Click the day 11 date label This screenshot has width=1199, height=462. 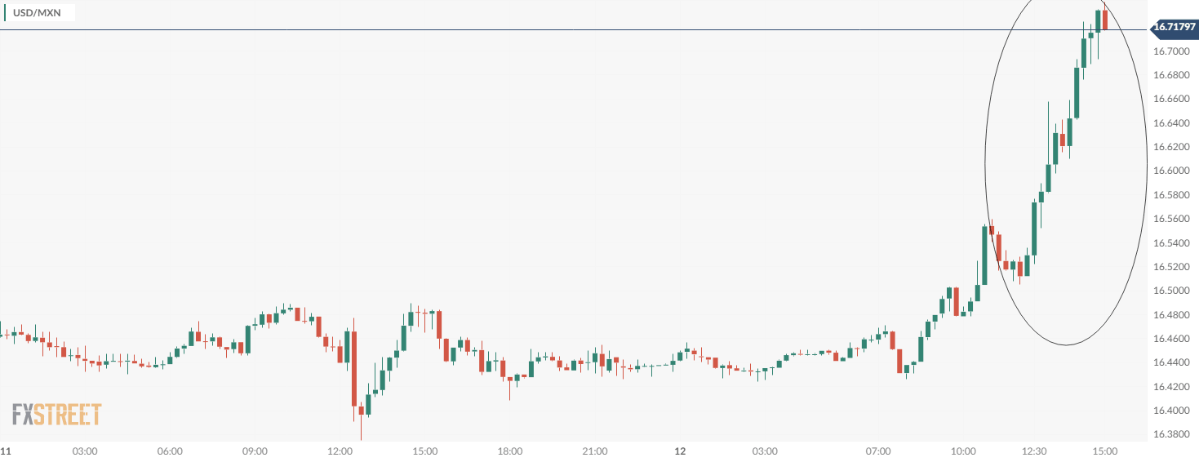pyautogui.click(x=5, y=451)
